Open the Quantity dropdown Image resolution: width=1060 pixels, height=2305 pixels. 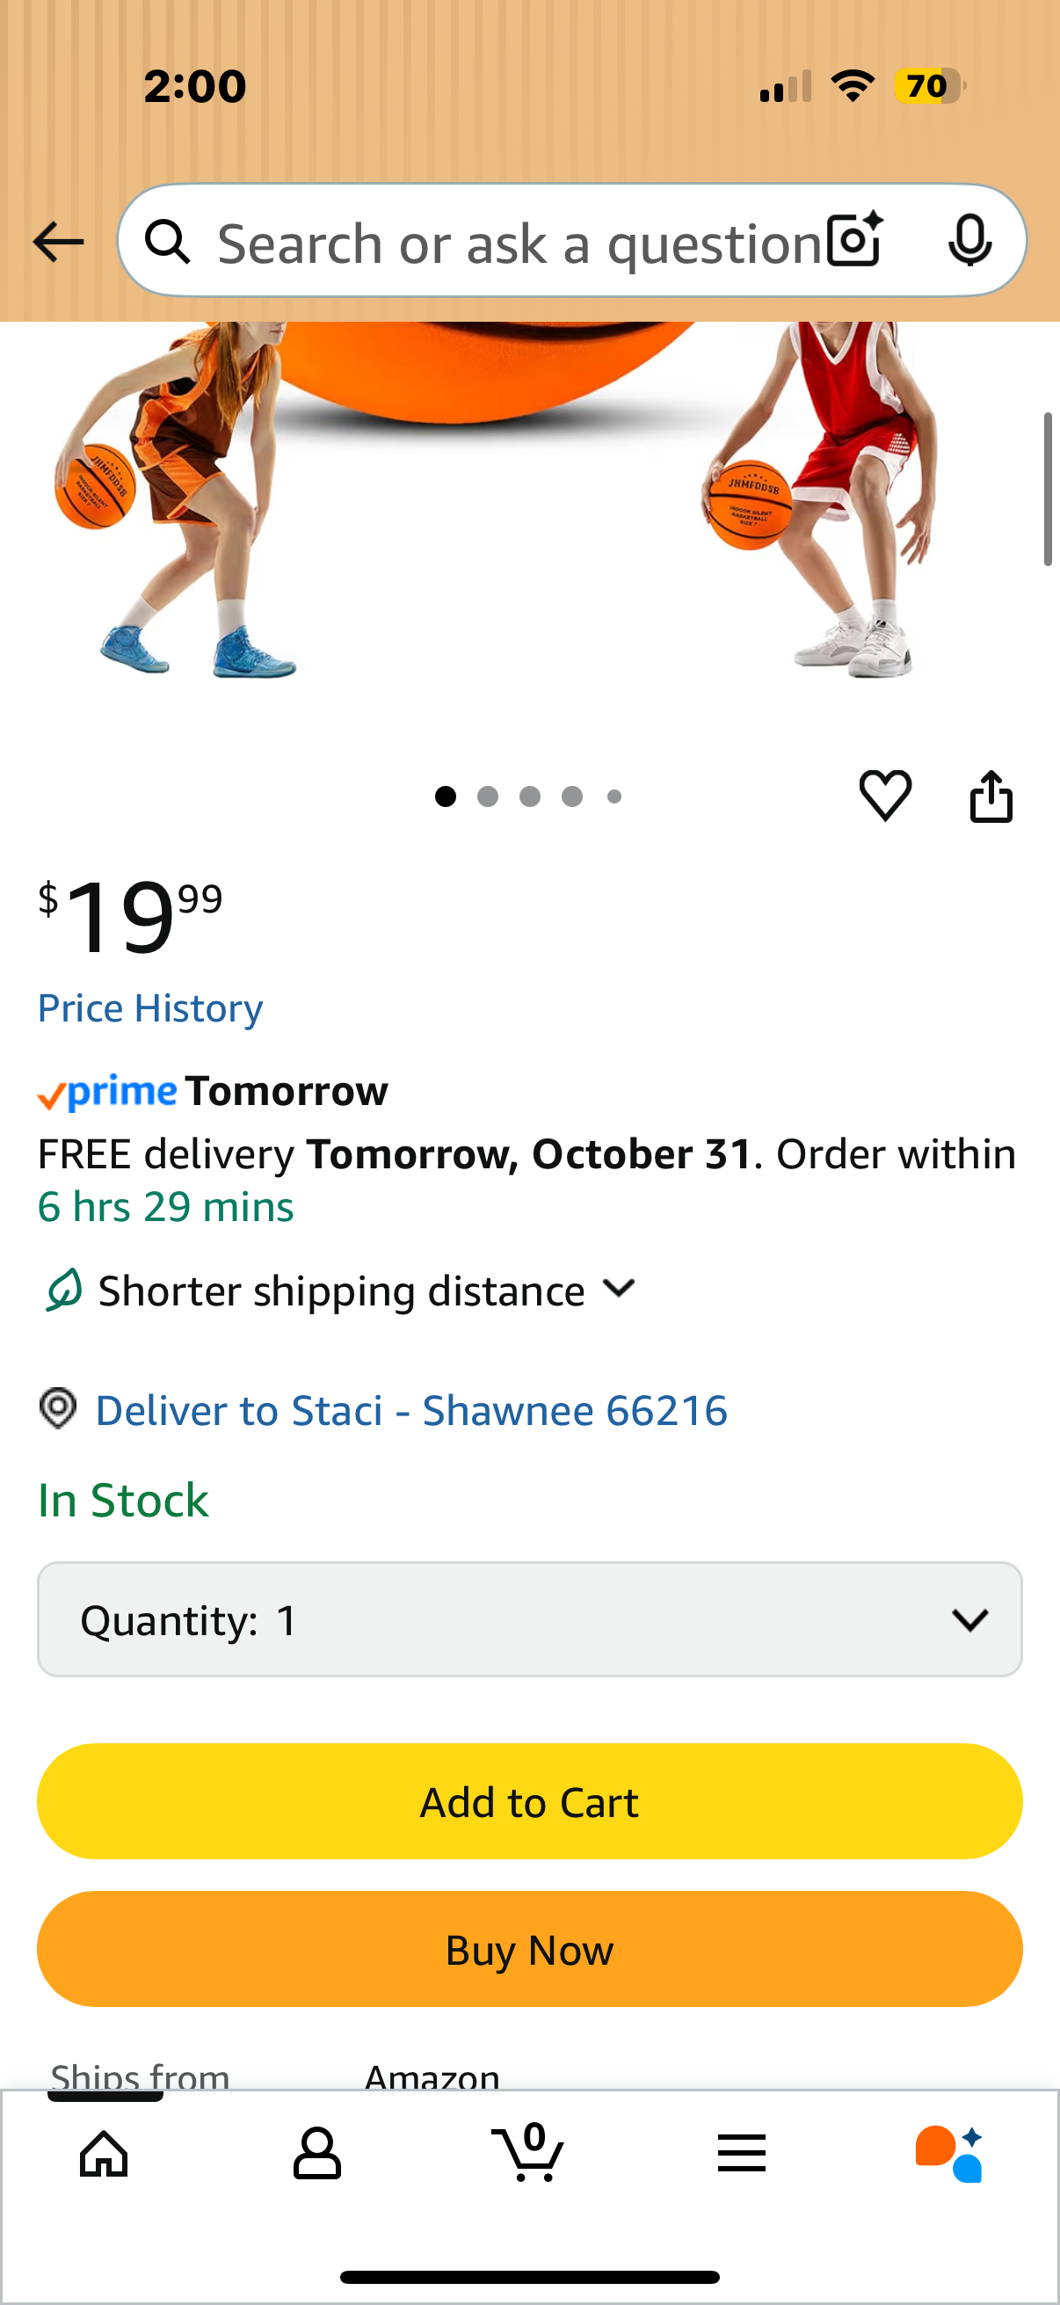529,1619
